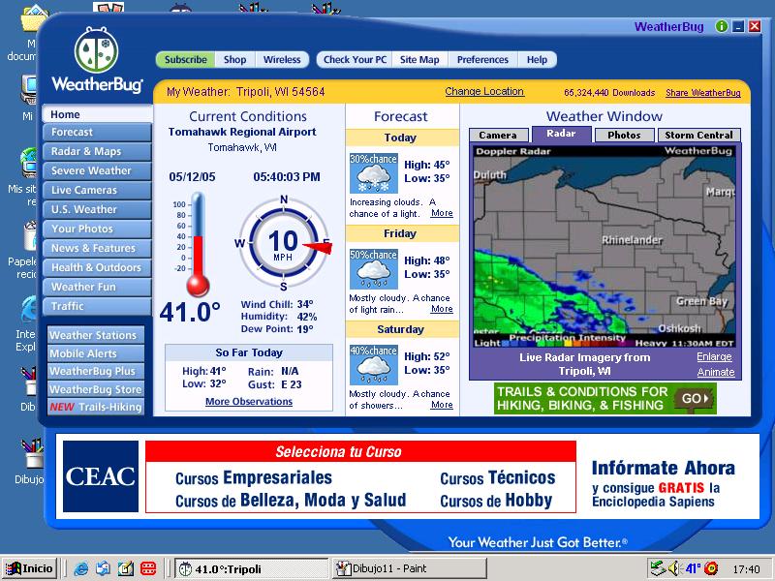The height and width of the screenshot is (581, 775).
Task: Open Forecast in the sidebar
Action: pos(97,133)
